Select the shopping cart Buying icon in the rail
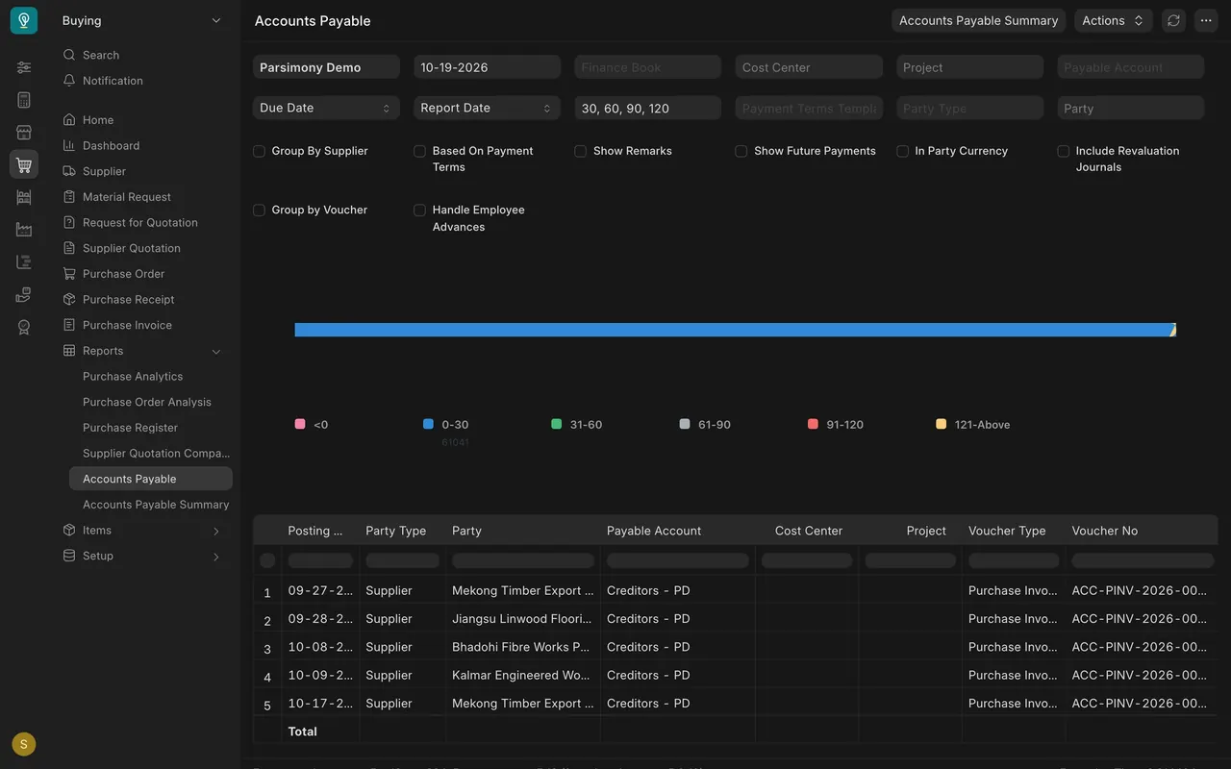Viewport: 1231px width, 769px height. [24, 164]
